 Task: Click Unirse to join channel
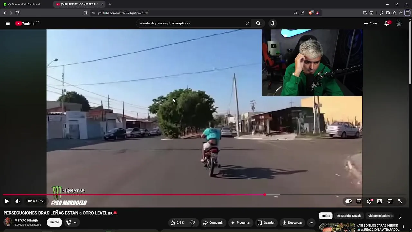tap(54, 222)
